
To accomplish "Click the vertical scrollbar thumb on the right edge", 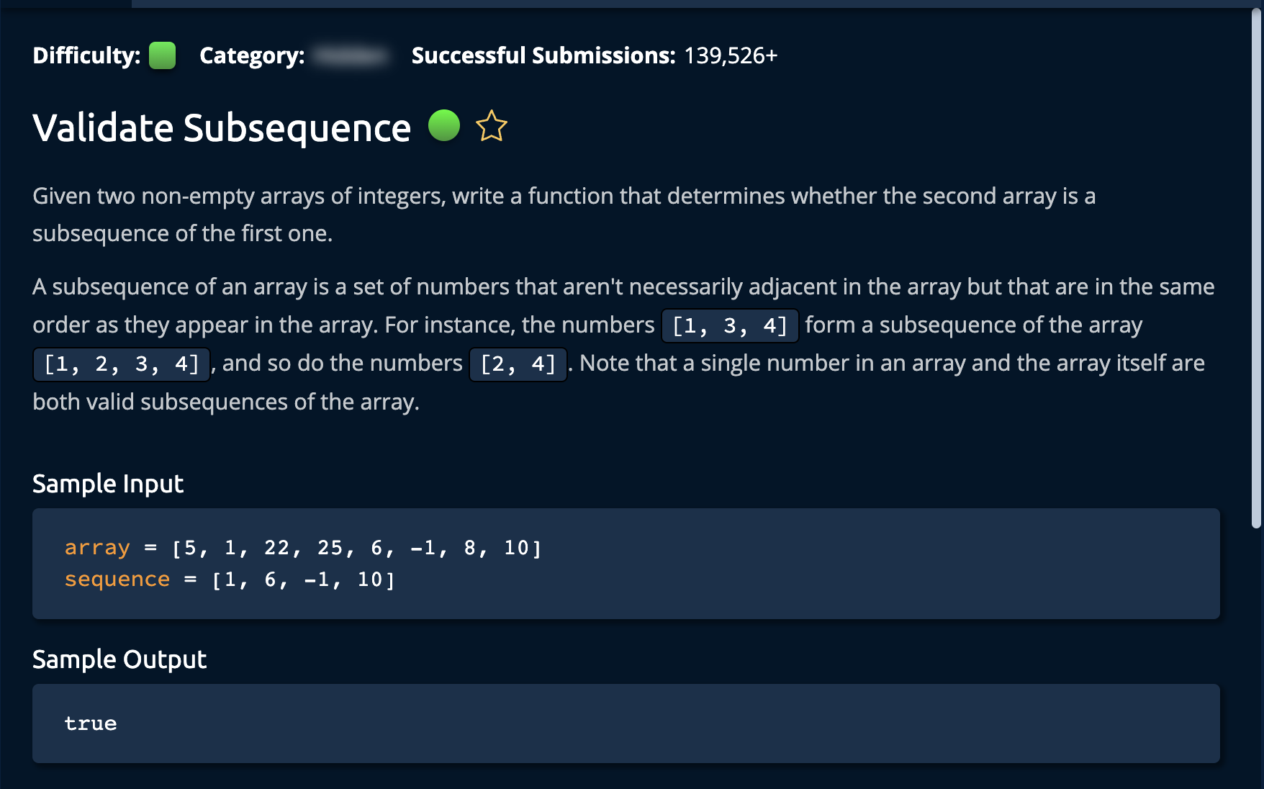I will (x=1256, y=266).
